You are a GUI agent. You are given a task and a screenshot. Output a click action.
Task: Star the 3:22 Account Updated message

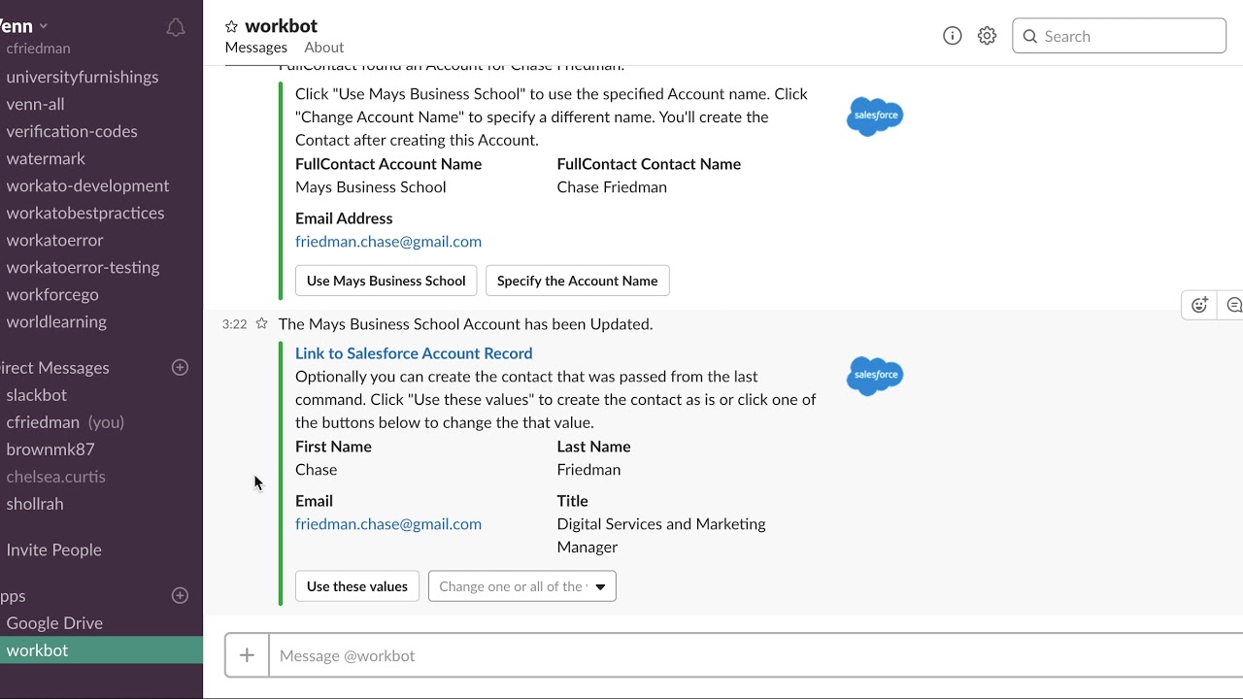coord(261,323)
